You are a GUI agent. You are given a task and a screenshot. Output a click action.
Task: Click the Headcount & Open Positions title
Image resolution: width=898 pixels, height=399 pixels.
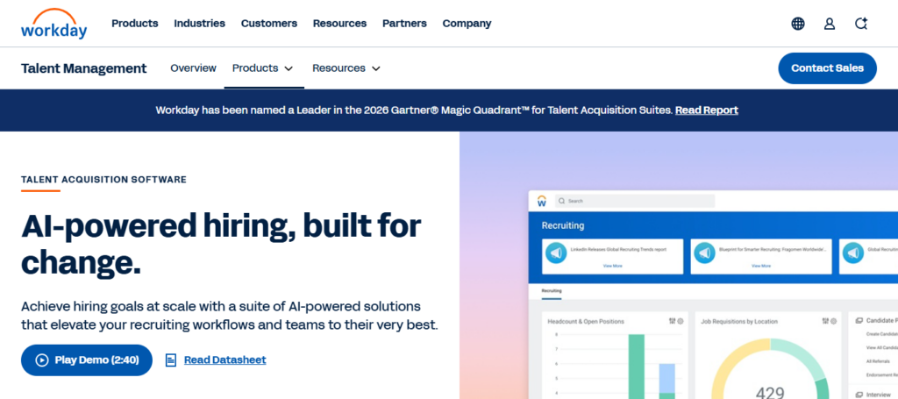586,322
